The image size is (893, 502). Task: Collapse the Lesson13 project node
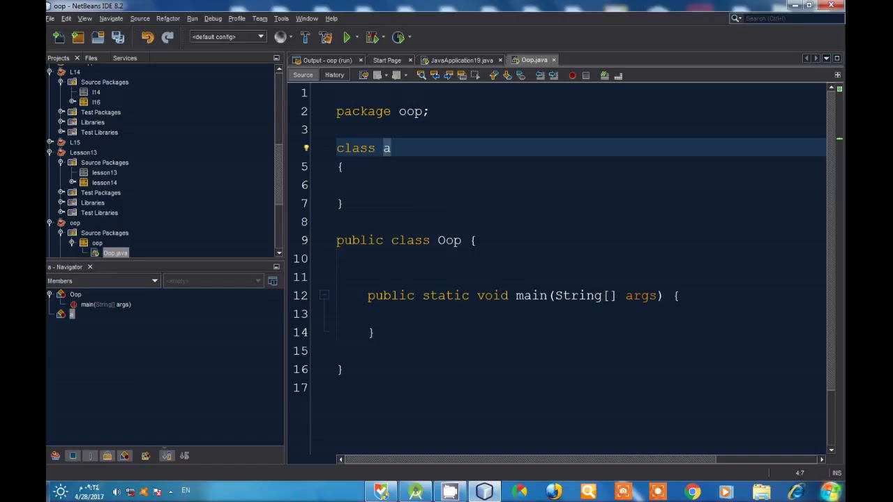click(50, 152)
